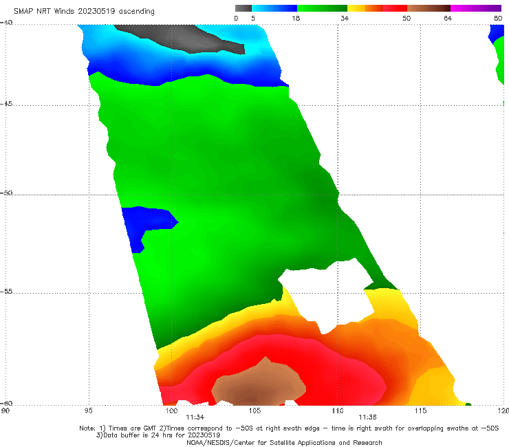The height and width of the screenshot is (447, 509).
Task: Click the latitude axis label '-60'
Action: pyautogui.click(x=6, y=404)
